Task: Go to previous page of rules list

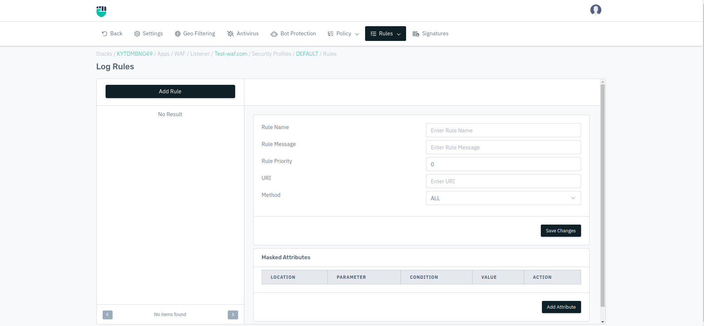Action: (x=107, y=315)
